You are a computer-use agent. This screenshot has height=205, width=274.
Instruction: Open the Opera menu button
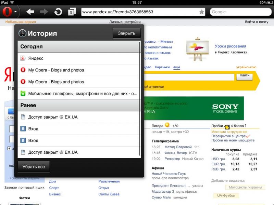[x=8, y=12]
